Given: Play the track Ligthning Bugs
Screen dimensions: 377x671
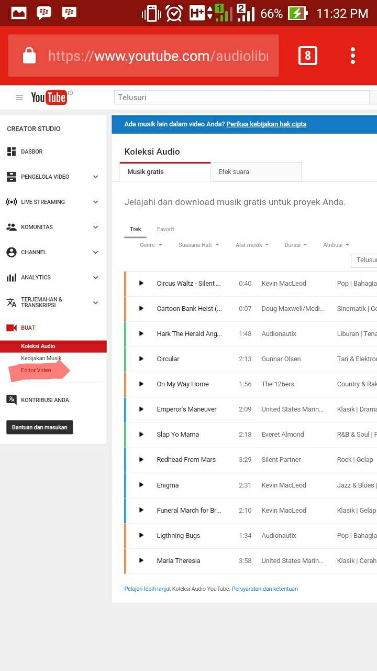Looking at the screenshot, I should point(141,535).
